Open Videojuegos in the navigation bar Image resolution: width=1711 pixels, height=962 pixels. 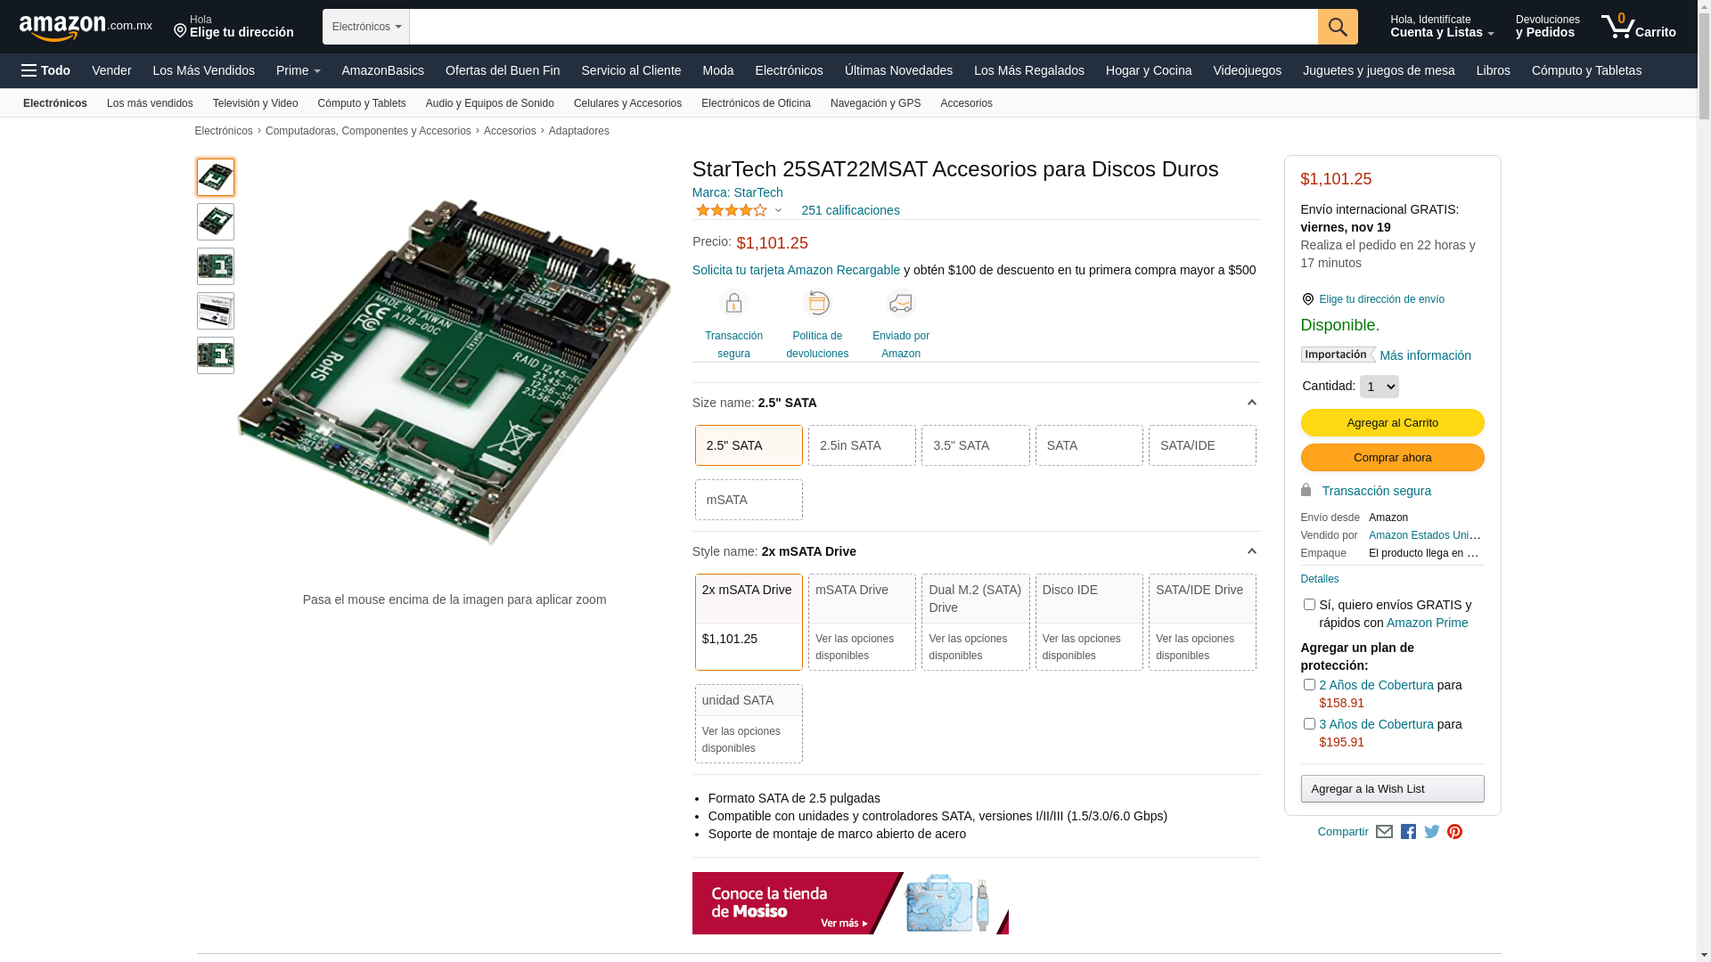click(1246, 70)
